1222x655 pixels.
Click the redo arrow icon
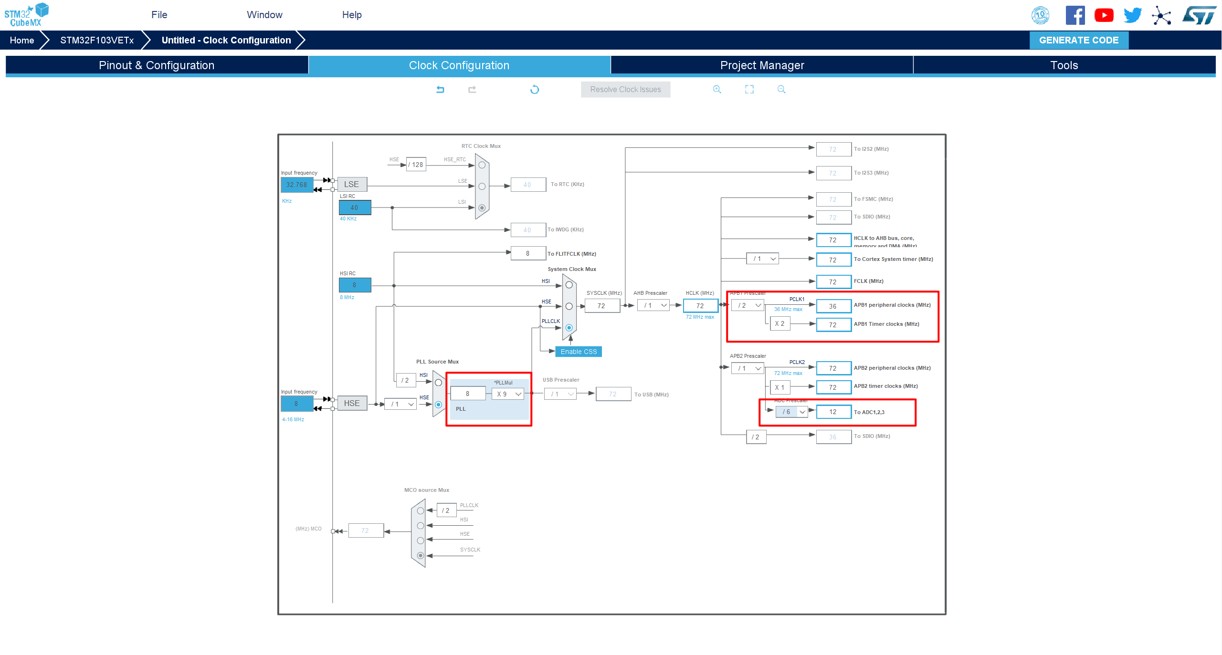pos(472,89)
